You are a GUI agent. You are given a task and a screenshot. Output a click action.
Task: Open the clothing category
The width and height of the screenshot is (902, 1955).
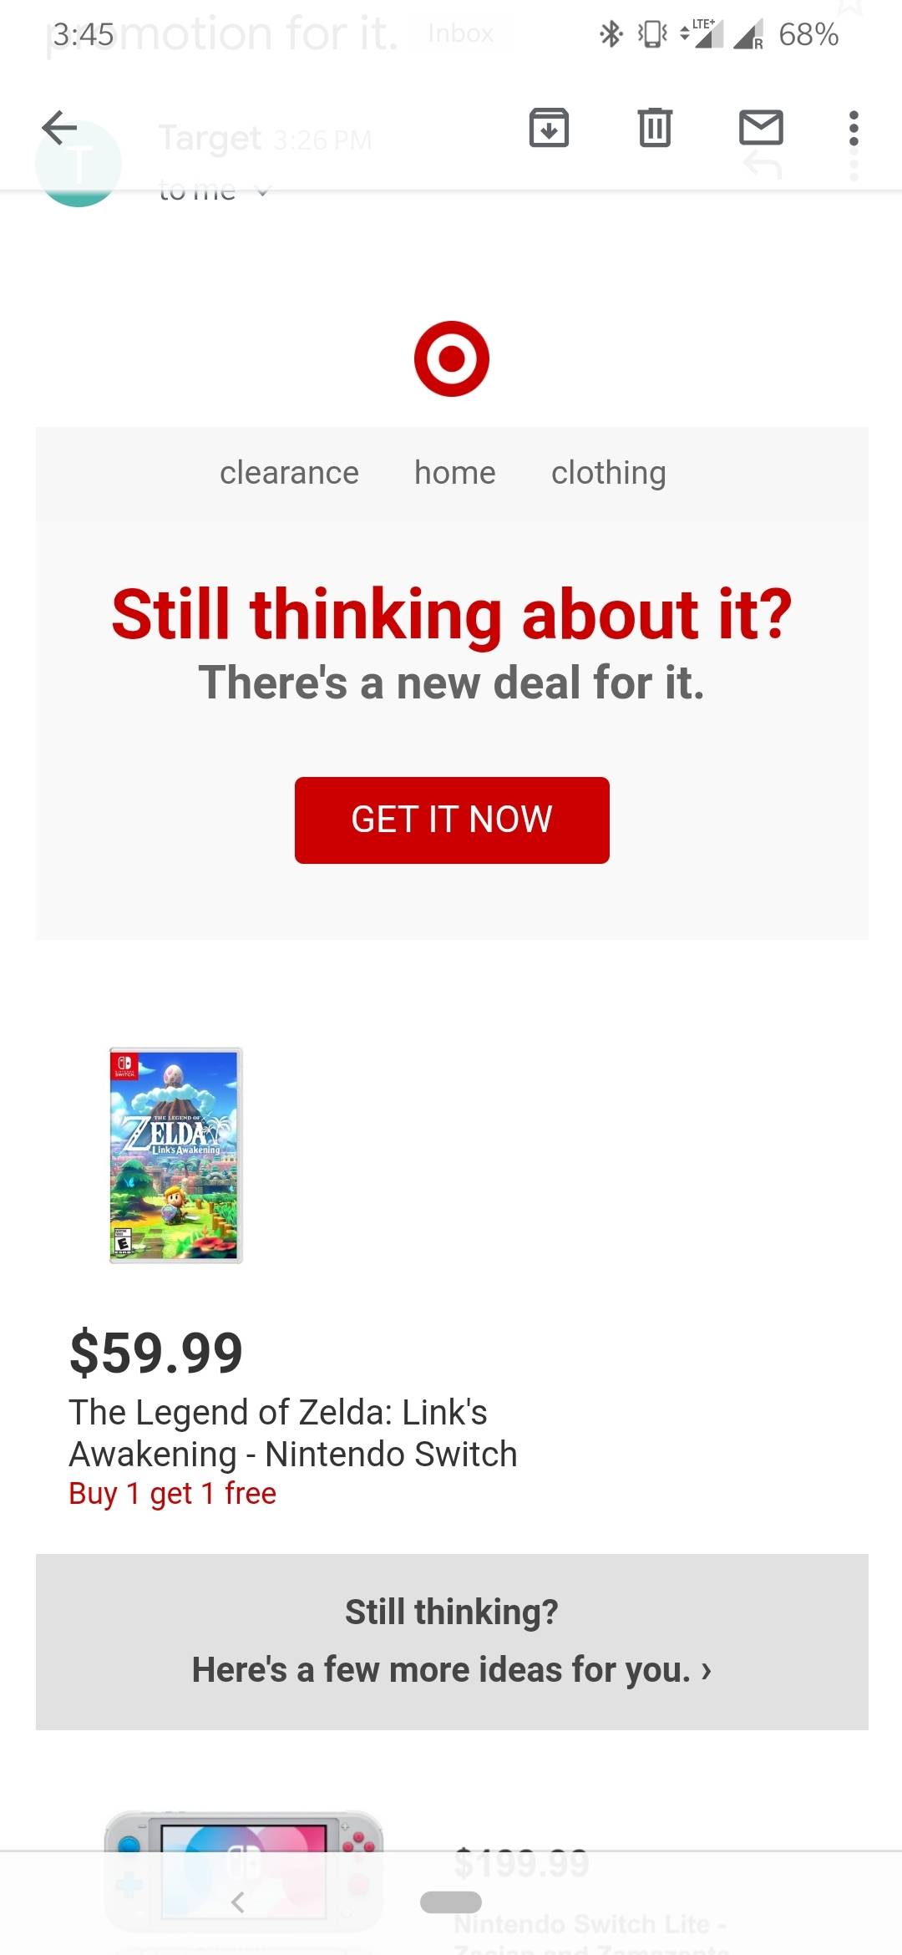[609, 473]
